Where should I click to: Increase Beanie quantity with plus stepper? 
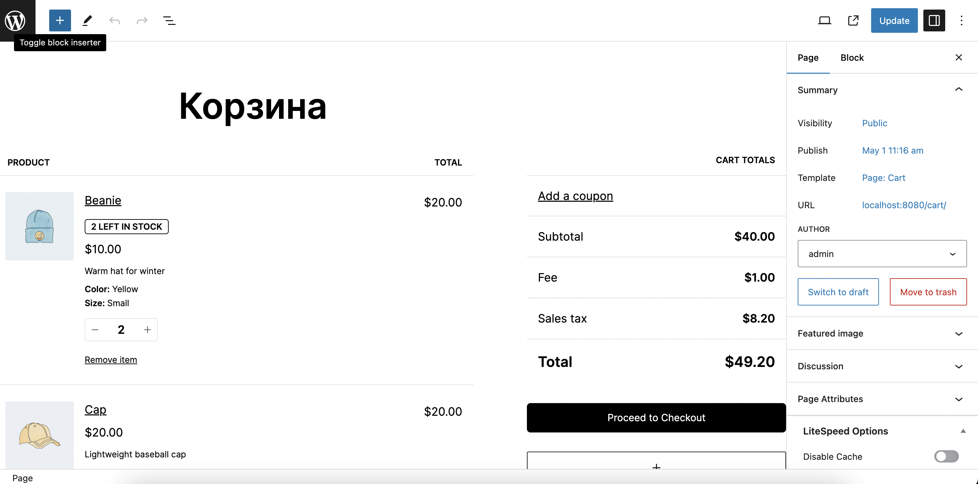pos(147,329)
